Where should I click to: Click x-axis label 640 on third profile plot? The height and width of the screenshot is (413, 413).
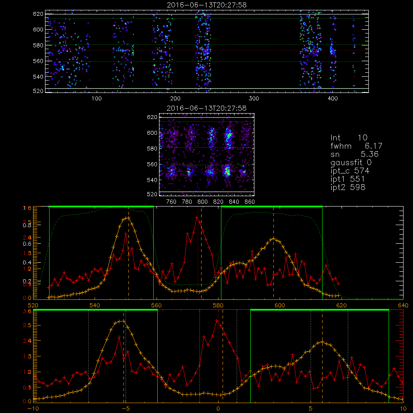[x=403, y=306]
